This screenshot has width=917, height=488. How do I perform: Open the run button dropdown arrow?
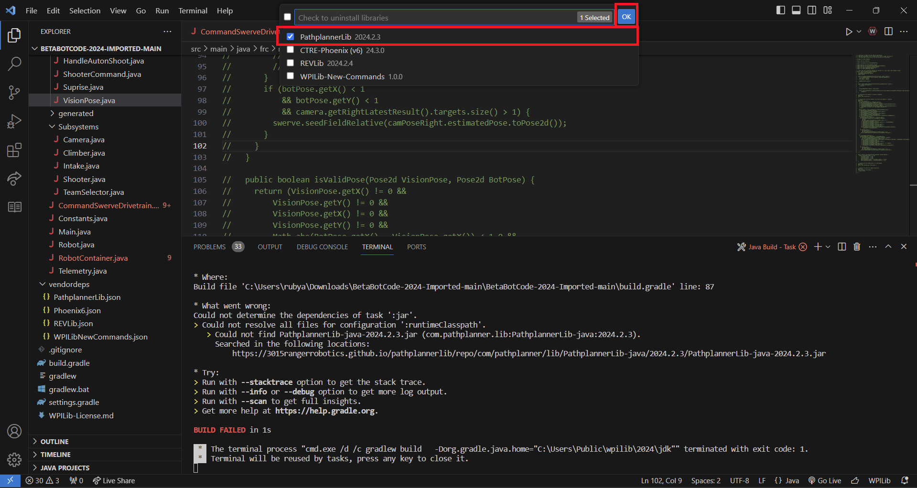pos(859,32)
